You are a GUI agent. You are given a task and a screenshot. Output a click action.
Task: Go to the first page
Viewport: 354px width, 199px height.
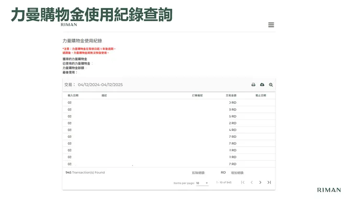click(x=243, y=182)
